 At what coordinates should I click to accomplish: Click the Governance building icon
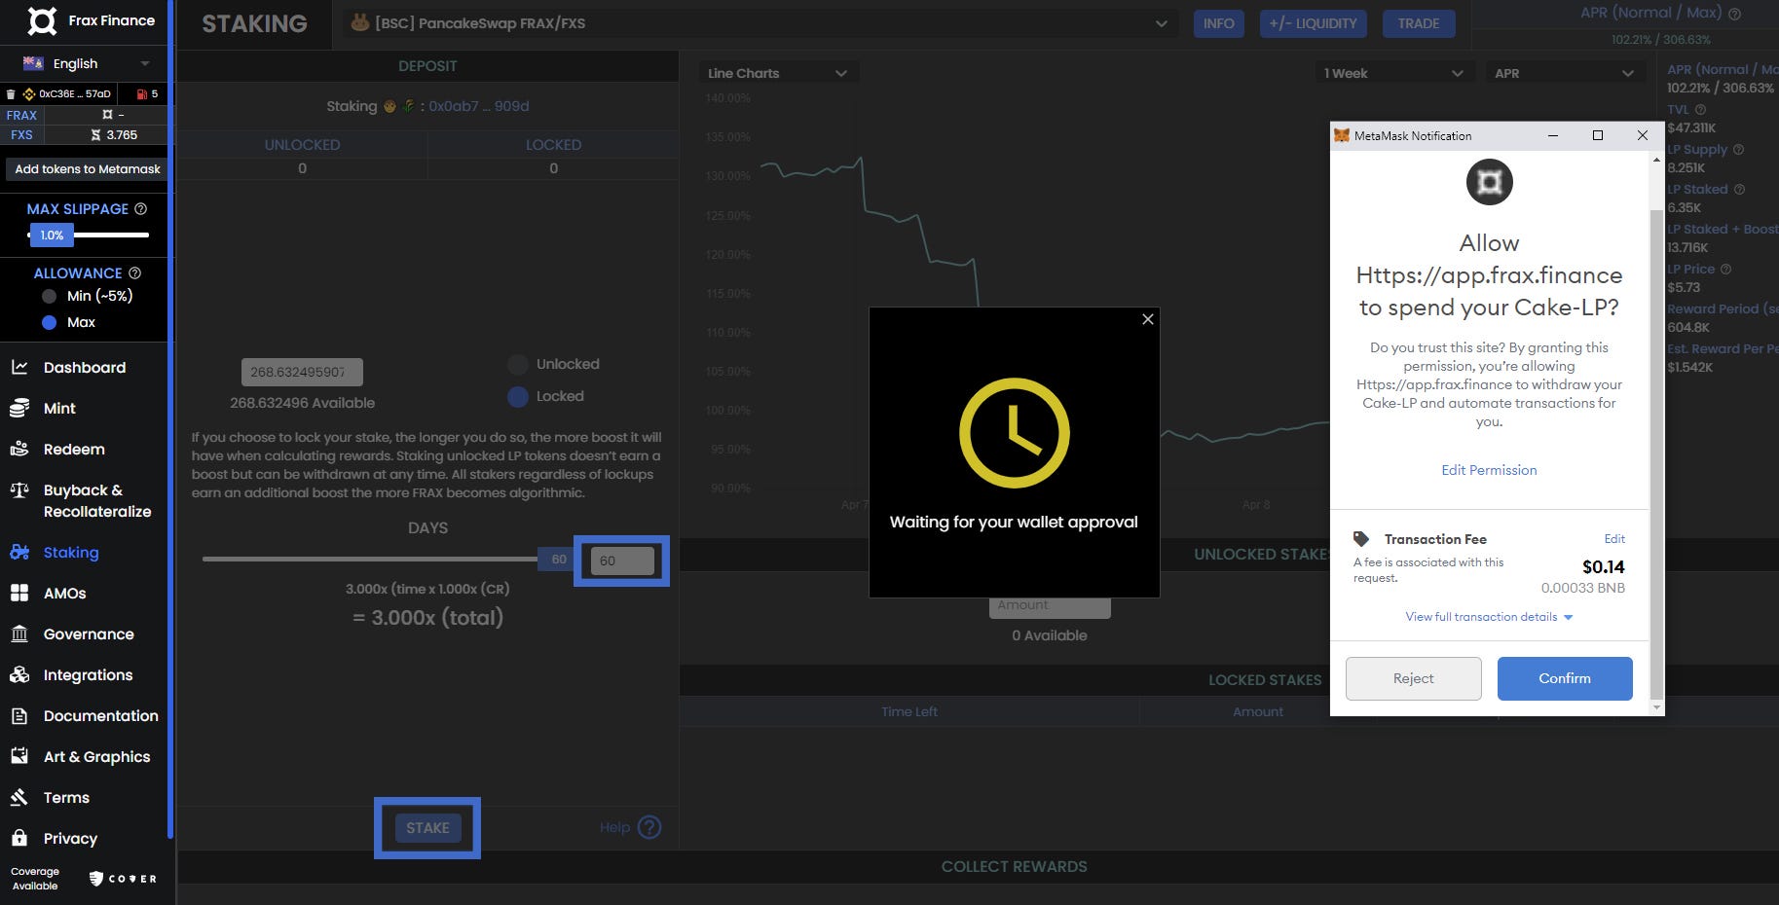point(19,633)
